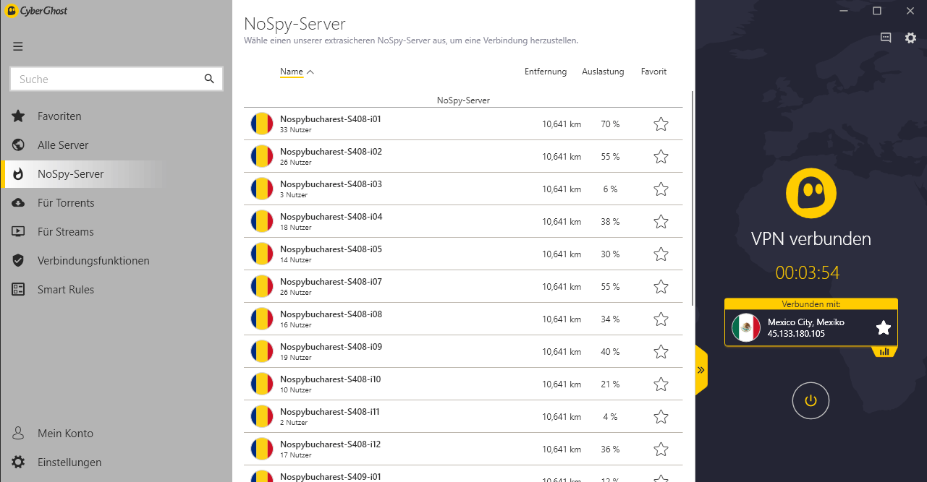Image resolution: width=927 pixels, height=482 pixels.
Task: Click the Romanian flag of S408-i03
Action: click(x=262, y=189)
